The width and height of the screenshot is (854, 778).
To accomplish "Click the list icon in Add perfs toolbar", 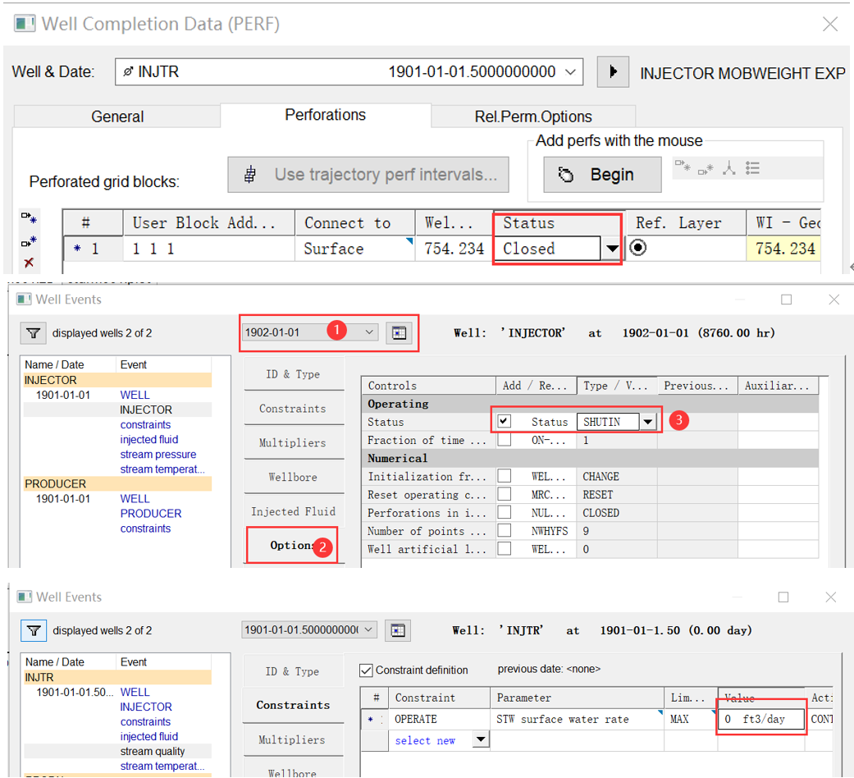I will point(752,168).
